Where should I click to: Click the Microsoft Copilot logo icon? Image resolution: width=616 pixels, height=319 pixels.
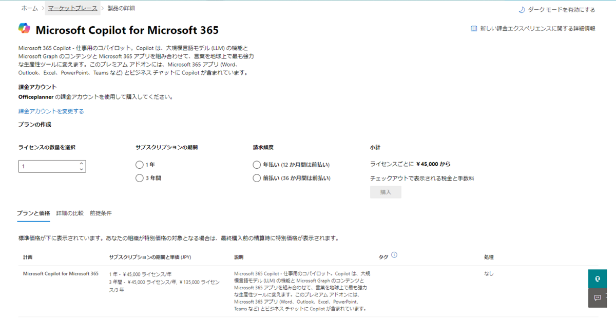click(24, 29)
